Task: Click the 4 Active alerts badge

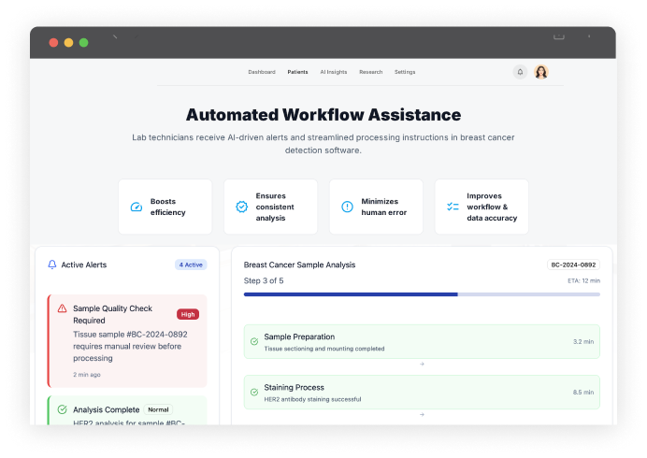Action: coord(191,265)
